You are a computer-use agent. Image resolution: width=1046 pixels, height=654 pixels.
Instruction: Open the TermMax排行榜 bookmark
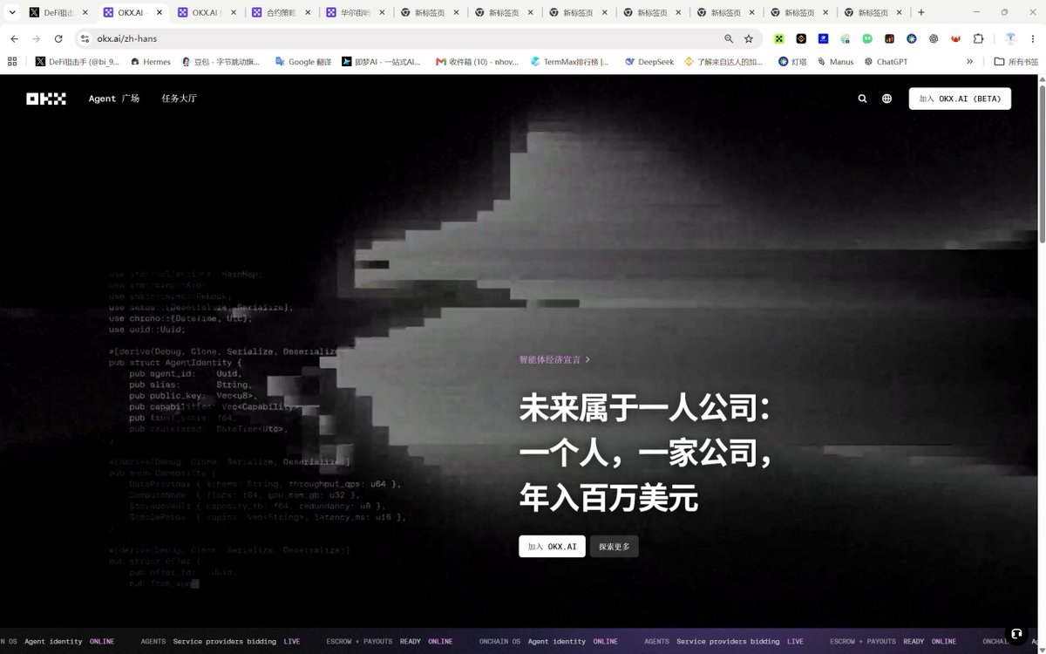click(569, 62)
